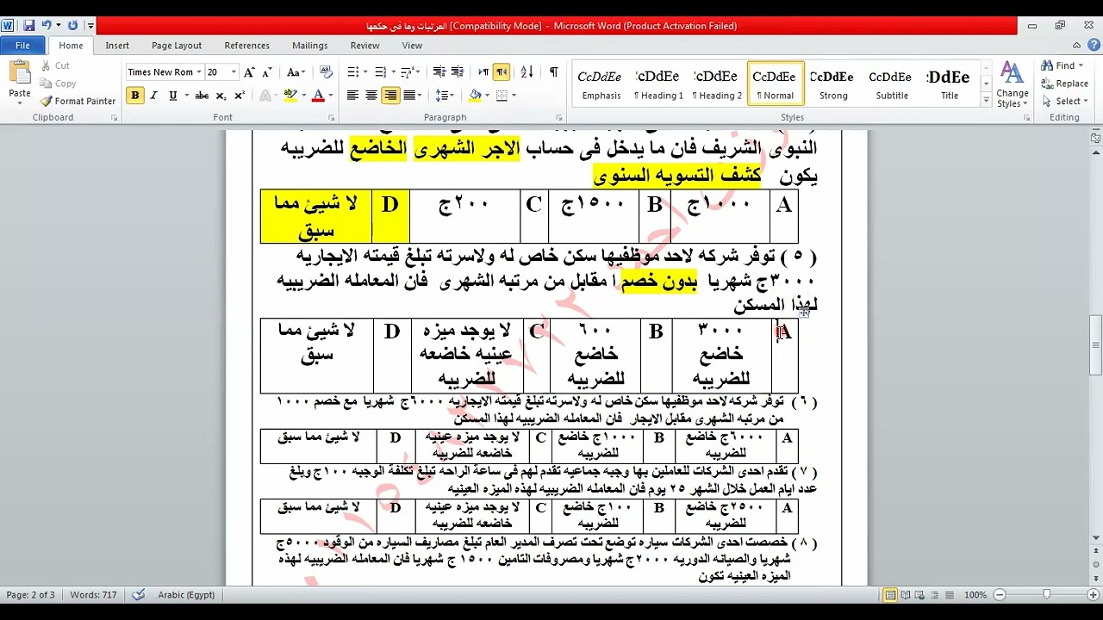
Task: Click the red font color button
Action: pyautogui.click(x=318, y=96)
